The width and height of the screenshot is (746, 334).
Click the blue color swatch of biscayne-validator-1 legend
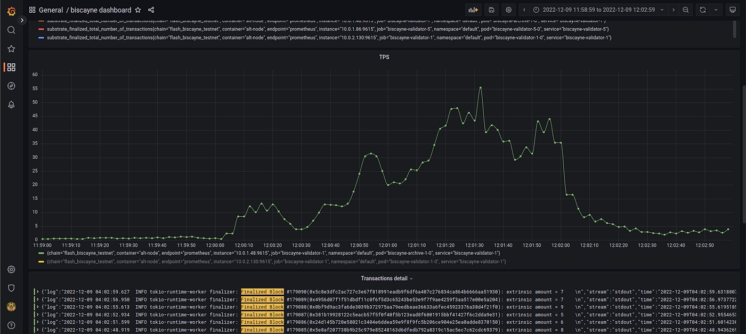point(42,38)
